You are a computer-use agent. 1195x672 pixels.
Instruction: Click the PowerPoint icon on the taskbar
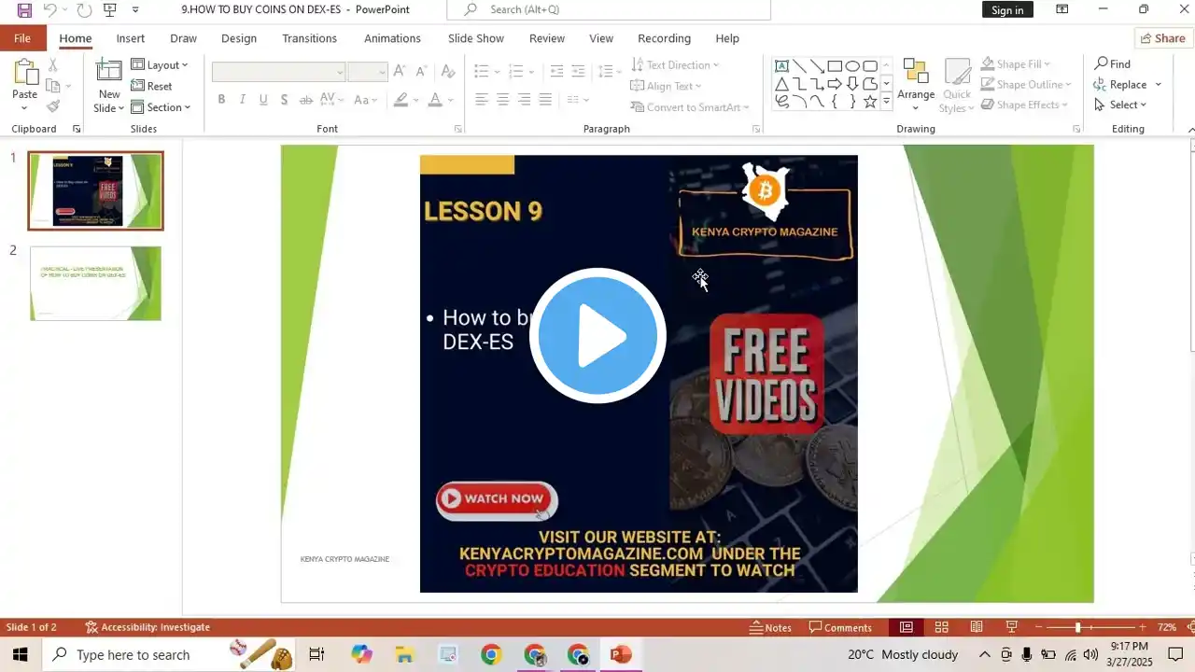point(621,655)
